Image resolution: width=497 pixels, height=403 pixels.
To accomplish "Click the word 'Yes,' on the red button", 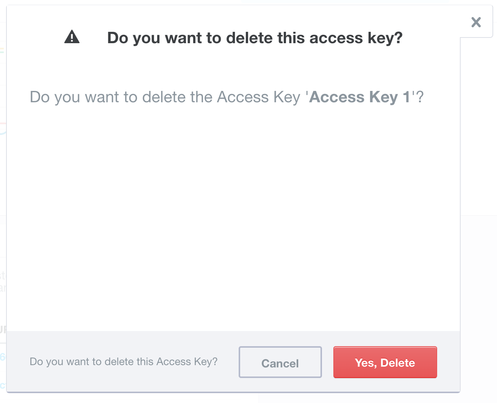I will coord(366,363).
